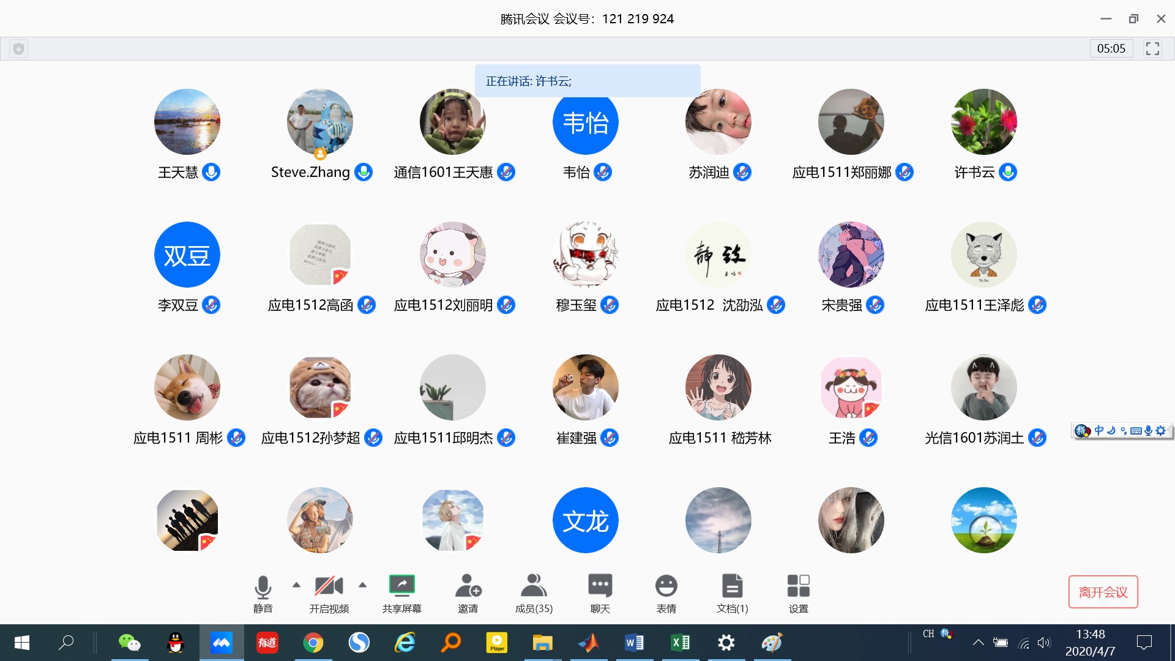Open WeChat from the taskbar
The width and height of the screenshot is (1175, 661).
pyautogui.click(x=129, y=643)
